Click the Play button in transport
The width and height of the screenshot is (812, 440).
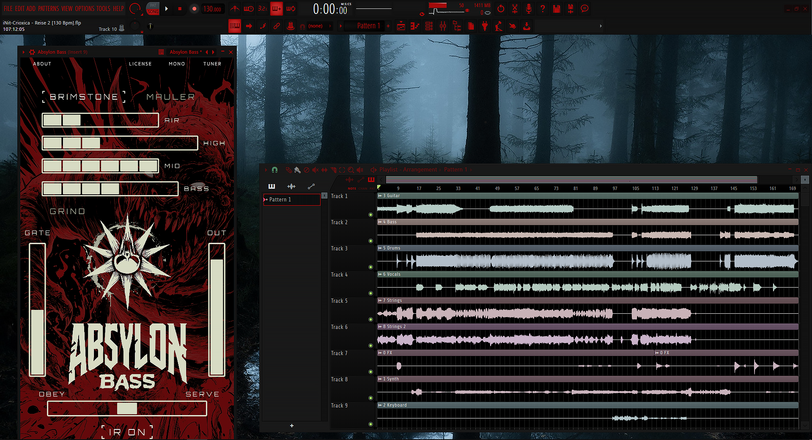(167, 8)
